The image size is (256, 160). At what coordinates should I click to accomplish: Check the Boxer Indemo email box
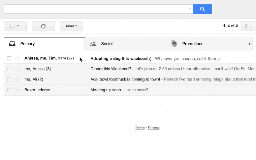9,90
